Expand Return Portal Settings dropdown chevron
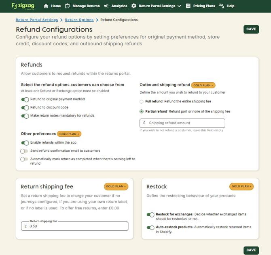The width and height of the screenshot is (271, 255). point(179,6)
